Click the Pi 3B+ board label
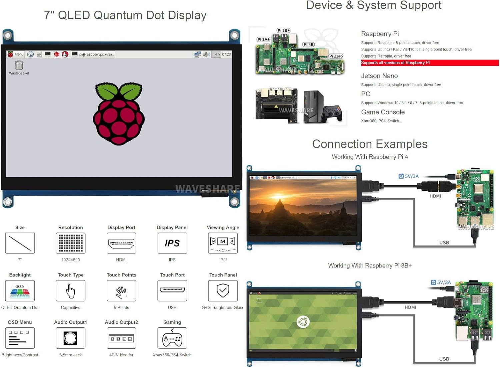500x368 pixels. pos(284,31)
